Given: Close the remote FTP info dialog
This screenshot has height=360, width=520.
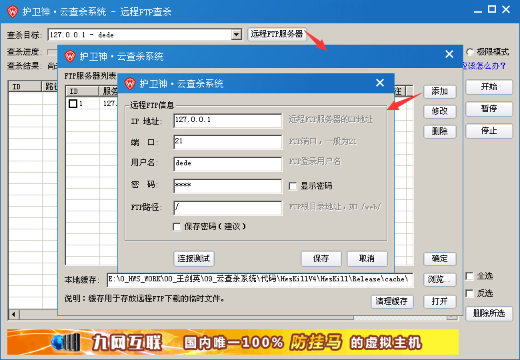Looking at the screenshot, I should (x=380, y=83).
